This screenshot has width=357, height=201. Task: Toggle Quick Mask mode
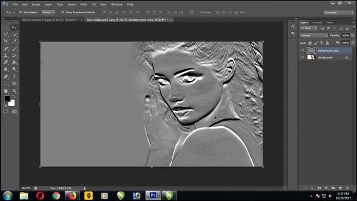click(x=6, y=112)
